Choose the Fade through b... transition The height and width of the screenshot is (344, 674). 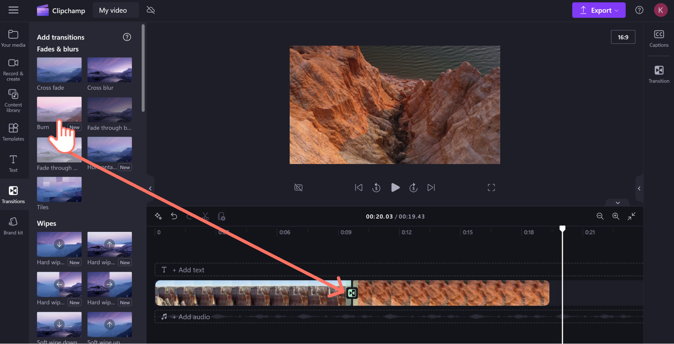click(109, 110)
